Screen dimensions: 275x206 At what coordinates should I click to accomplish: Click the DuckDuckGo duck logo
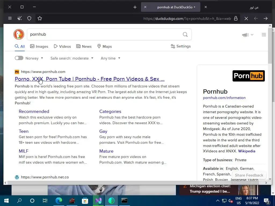19,34
